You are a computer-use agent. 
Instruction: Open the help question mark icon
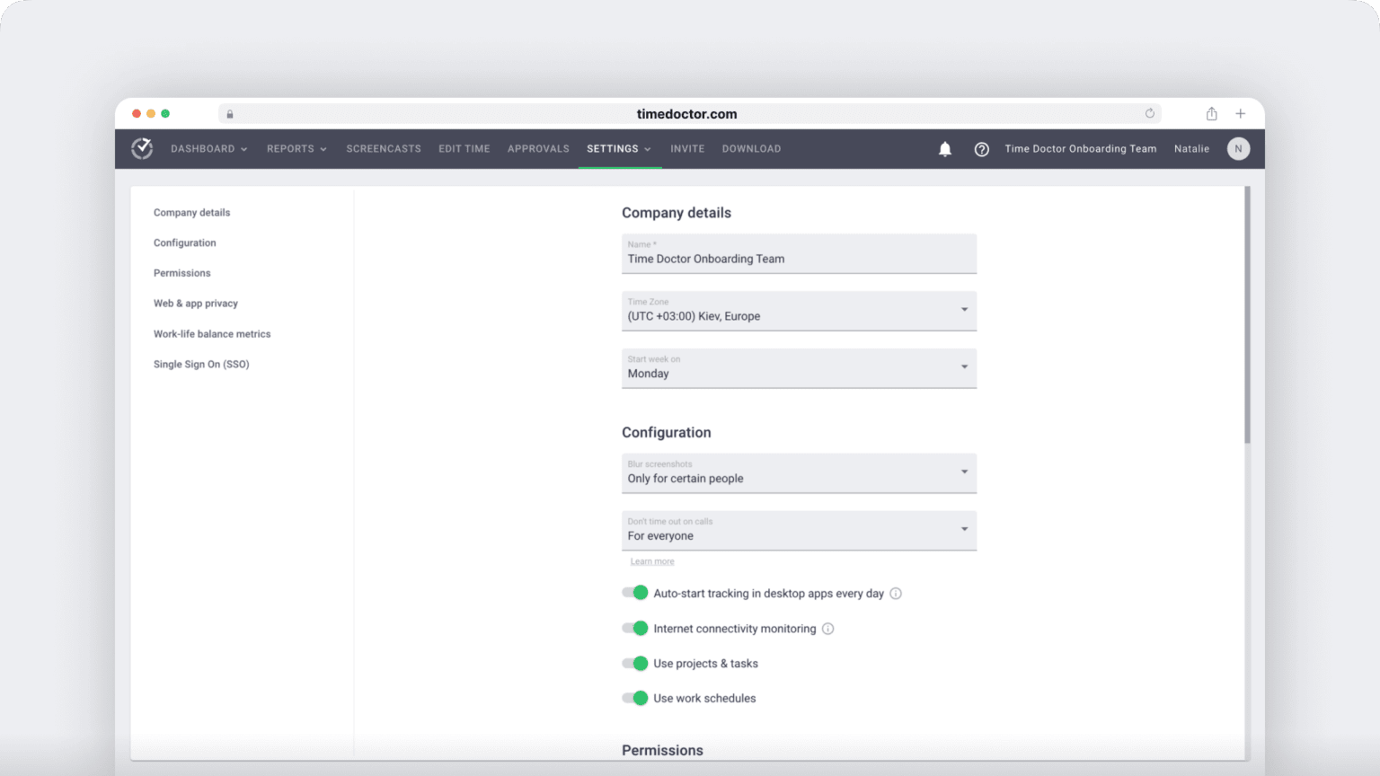click(x=981, y=149)
